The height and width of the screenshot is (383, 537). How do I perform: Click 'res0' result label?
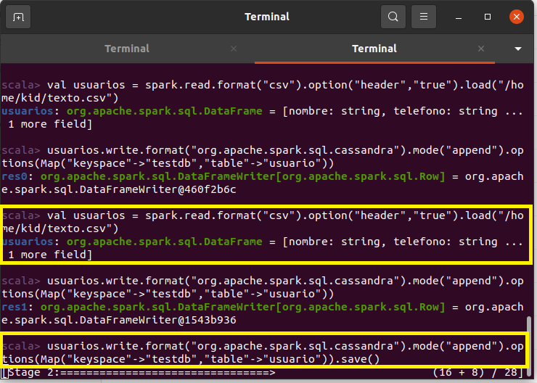[15, 176]
